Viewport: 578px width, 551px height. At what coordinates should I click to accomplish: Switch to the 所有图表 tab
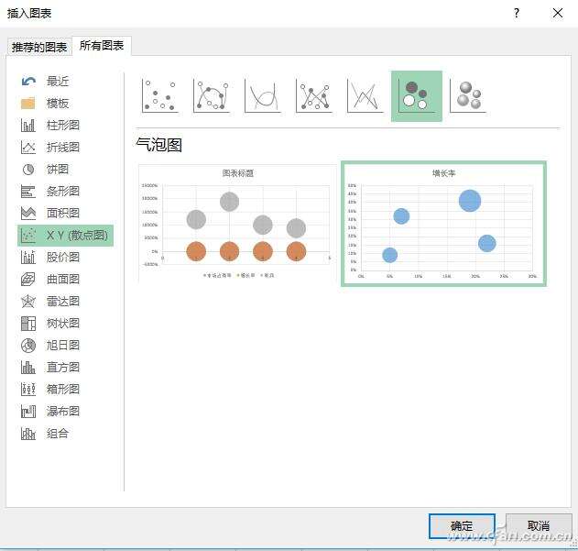click(x=102, y=46)
